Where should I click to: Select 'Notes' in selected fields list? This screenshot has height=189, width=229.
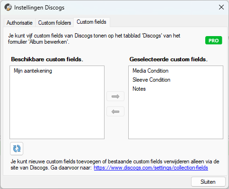coord(139,89)
